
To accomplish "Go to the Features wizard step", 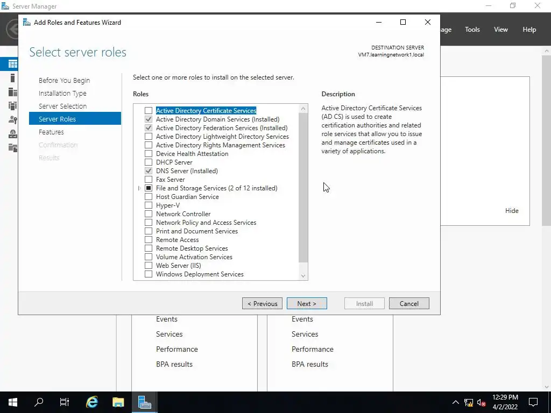I will tap(51, 132).
